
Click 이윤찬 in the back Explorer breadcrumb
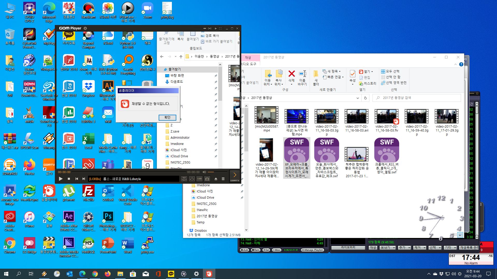click(199, 57)
